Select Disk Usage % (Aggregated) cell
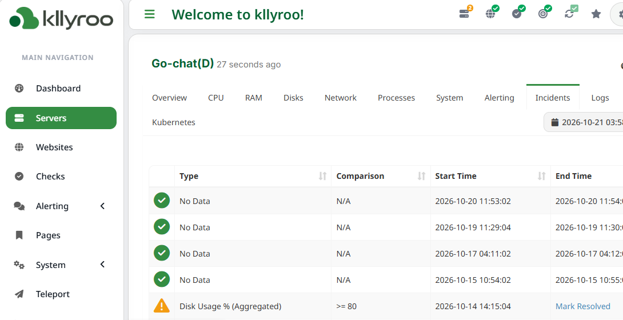The width and height of the screenshot is (623, 320). pyautogui.click(x=230, y=306)
